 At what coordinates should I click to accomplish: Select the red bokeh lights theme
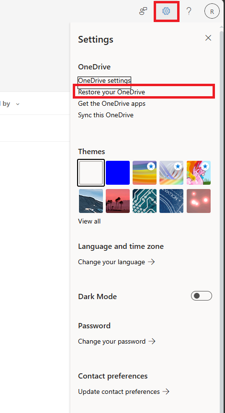point(199,201)
